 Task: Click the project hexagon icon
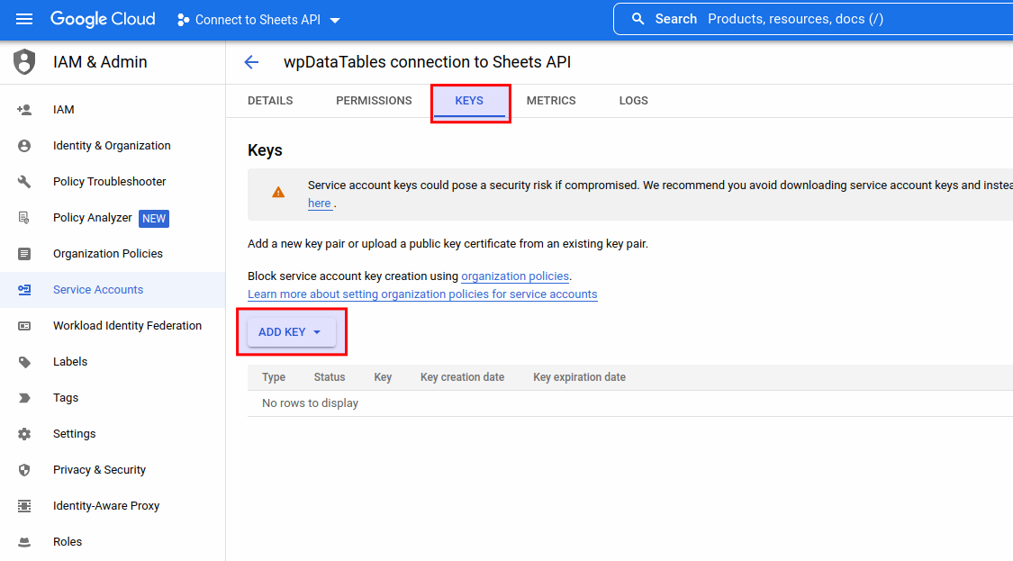(184, 20)
